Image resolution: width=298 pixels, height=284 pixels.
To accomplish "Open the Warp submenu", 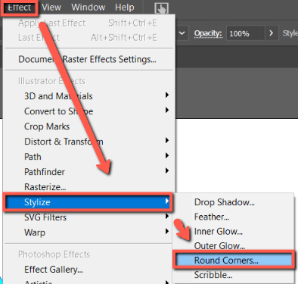I will point(88,233).
